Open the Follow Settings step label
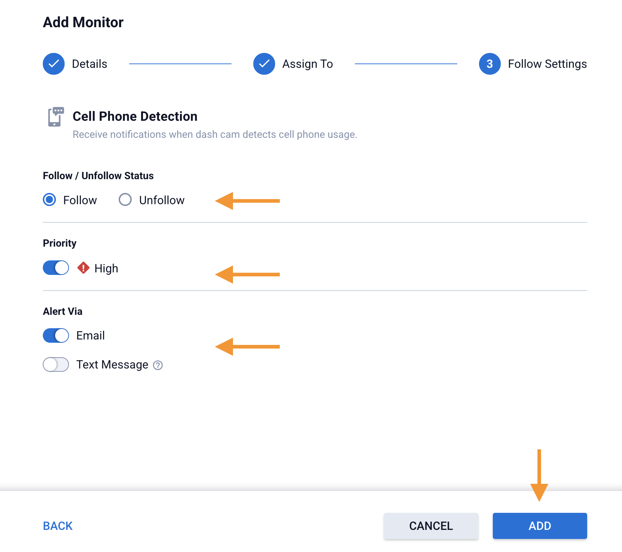This screenshot has height=552, width=622. click(547, 64)
